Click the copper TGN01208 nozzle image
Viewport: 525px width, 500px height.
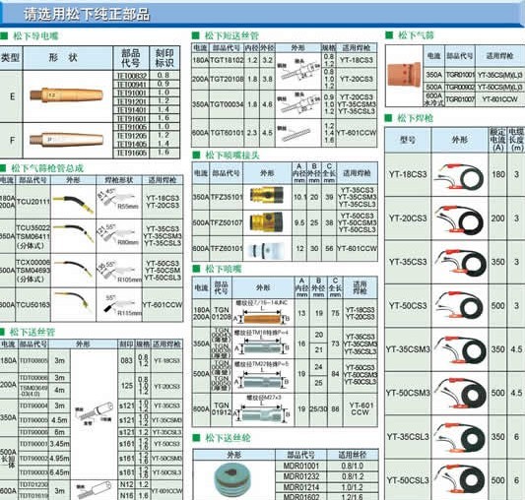click(262, 318)
